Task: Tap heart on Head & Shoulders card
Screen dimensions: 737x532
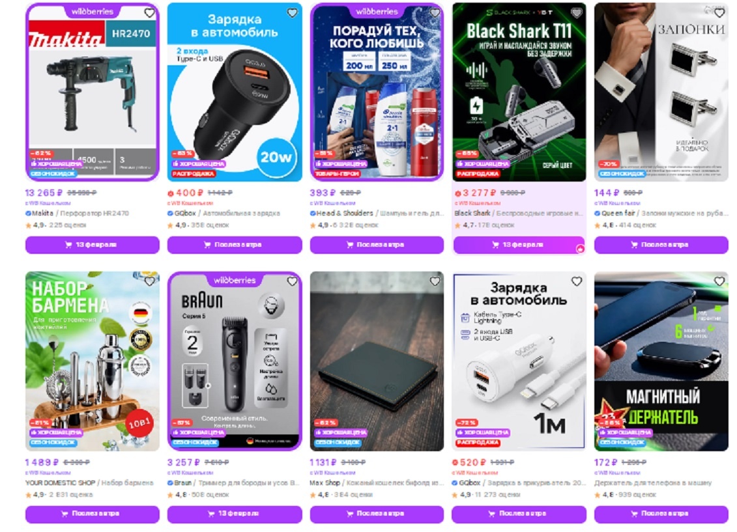Action: (x=435, y=13)
